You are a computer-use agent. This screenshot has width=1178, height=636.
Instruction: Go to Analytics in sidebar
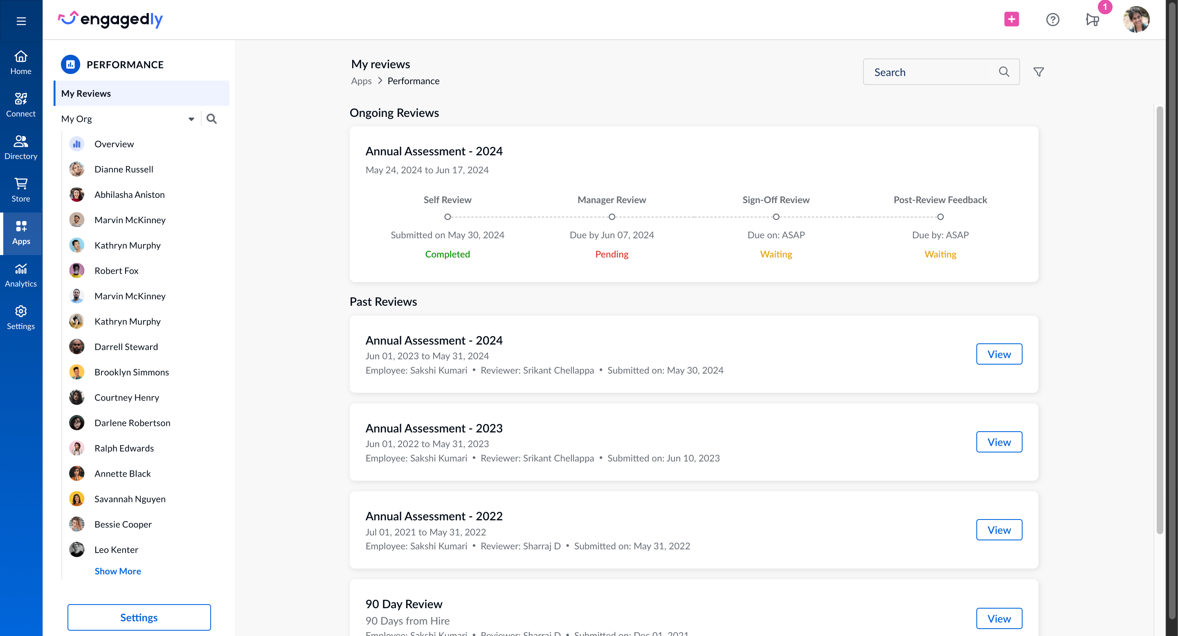(21, 275)
